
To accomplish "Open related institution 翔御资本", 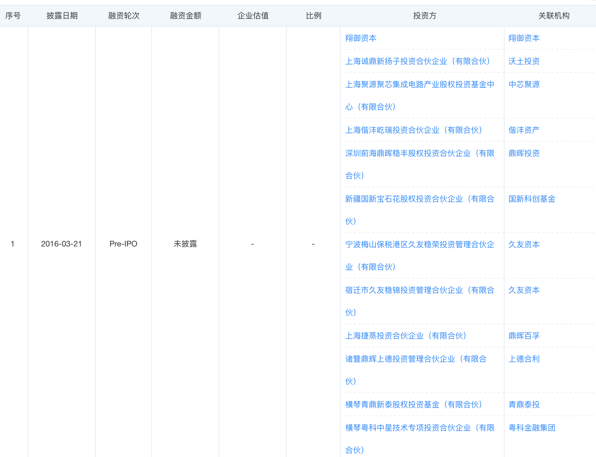I will (524, 38).
